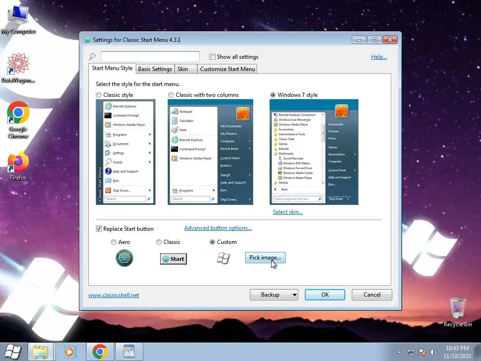Click the Windows Start orb in taskbar
The width and height of the screenshot is (481, 361).
click(13, 352)
